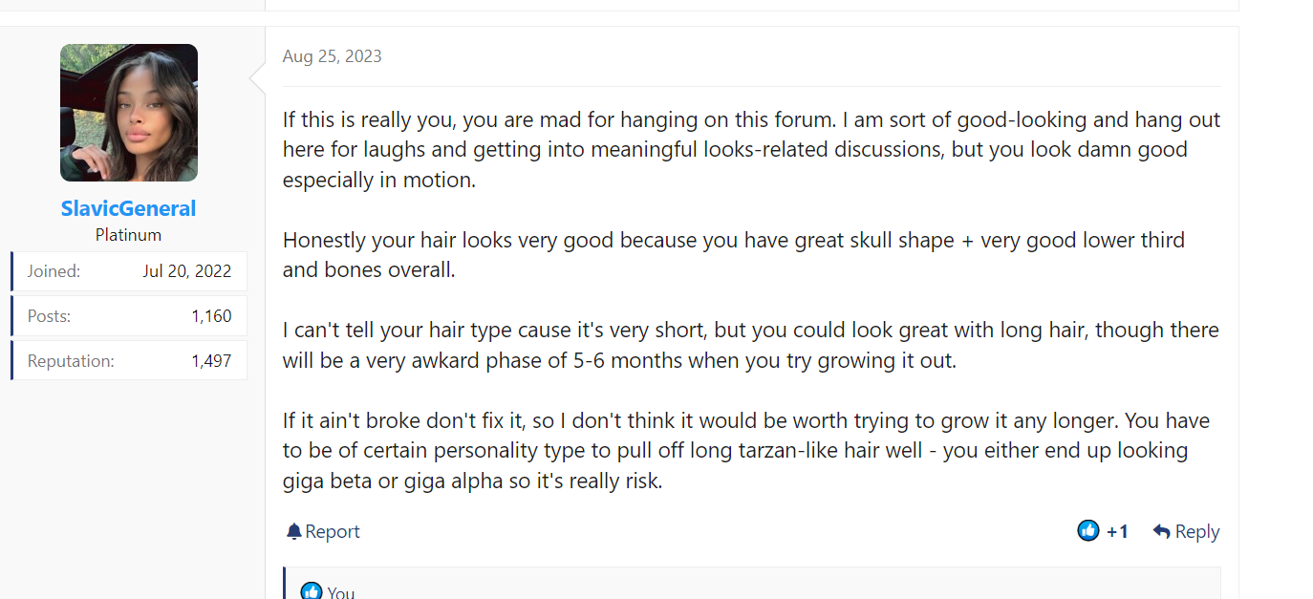
Task: Click the Joined label in user stats
Action: 54,271
